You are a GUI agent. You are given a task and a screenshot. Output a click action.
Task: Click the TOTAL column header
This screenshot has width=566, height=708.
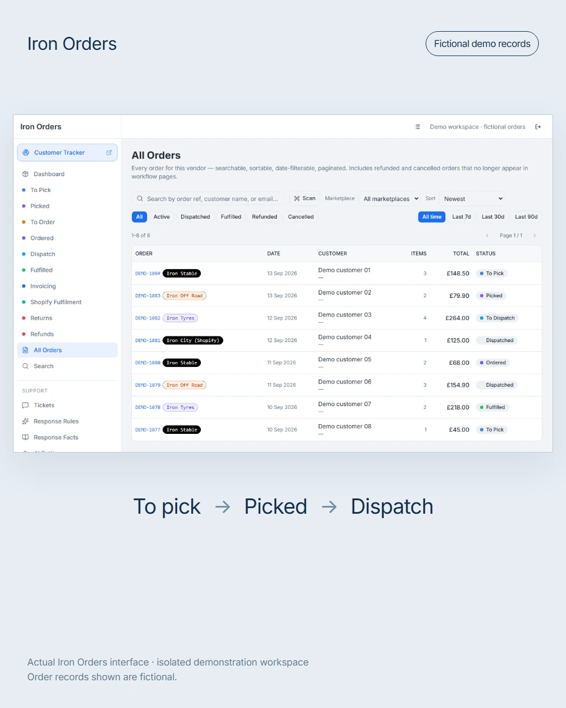pos(461,254)
